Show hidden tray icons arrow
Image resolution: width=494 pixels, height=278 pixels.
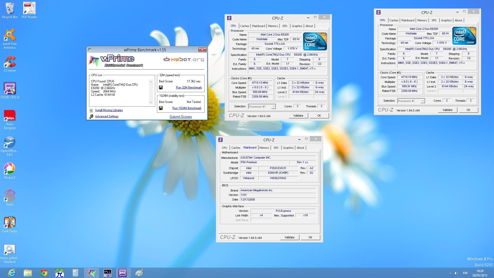pyautogui.click(x=450, y=273)
